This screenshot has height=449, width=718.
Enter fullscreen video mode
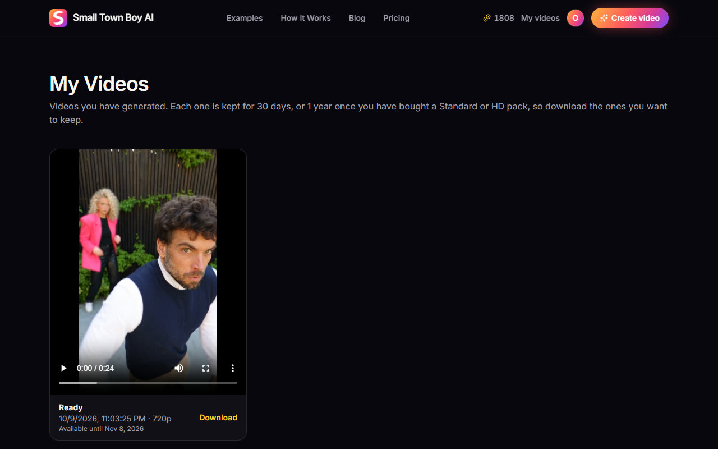[206, 368]
